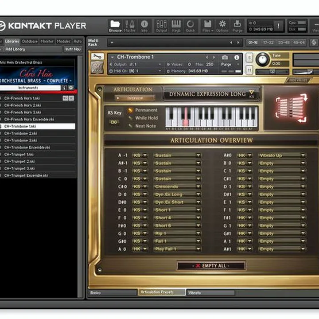Screen dimensions: 319x319
Task: Switch to the Monitor tab
Action: pos(47,42)
